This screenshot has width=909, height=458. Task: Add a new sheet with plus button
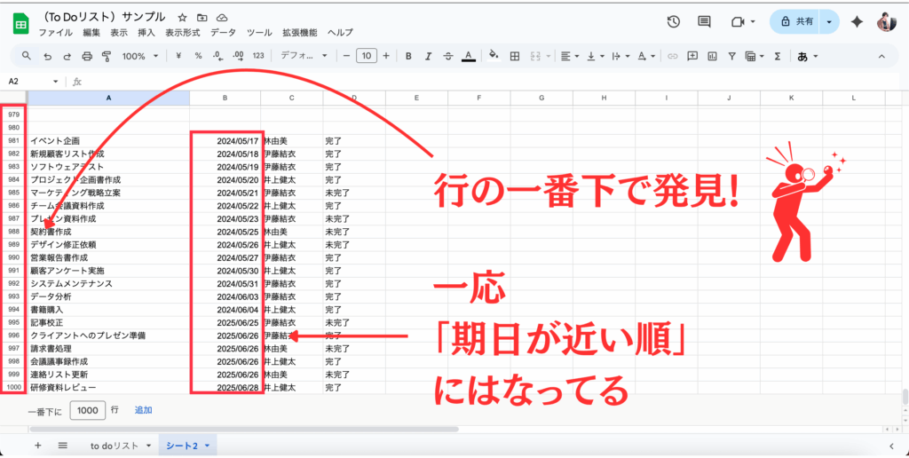coord(37,446)
